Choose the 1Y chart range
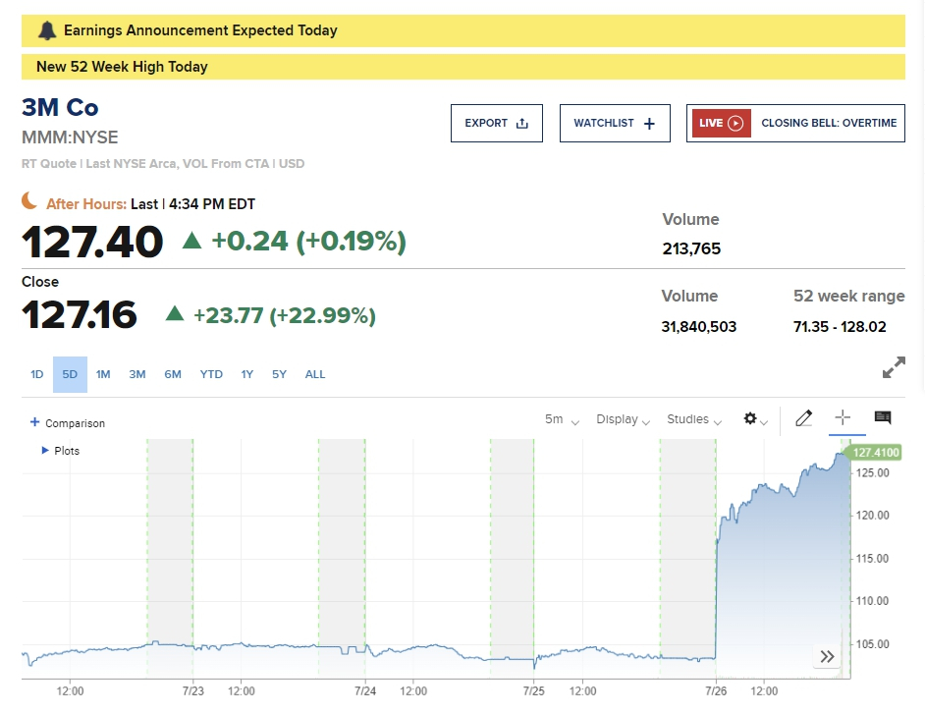The height and width of the screenshot is (713, 925). (x=247, y=374)
